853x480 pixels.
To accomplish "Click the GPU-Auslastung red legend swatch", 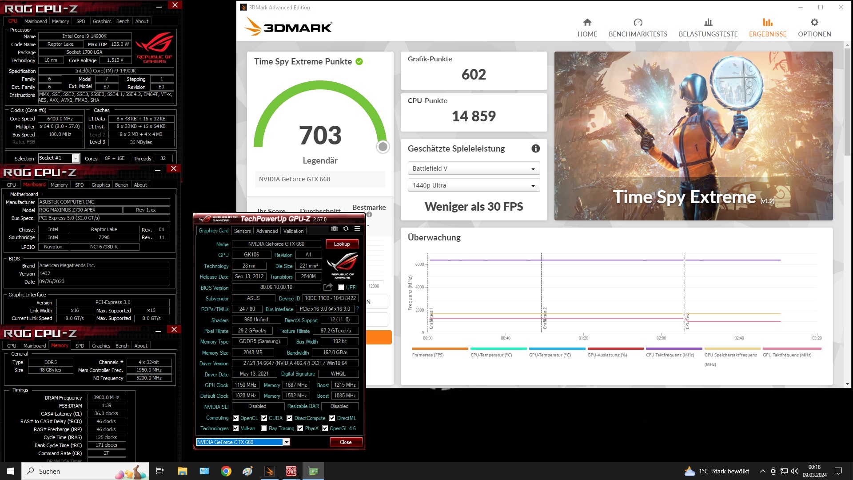I will pos(615,349).
